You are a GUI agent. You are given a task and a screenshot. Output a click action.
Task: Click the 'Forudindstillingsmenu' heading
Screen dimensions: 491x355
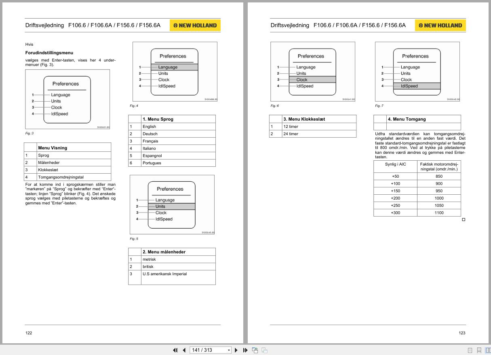coord(49,53)
